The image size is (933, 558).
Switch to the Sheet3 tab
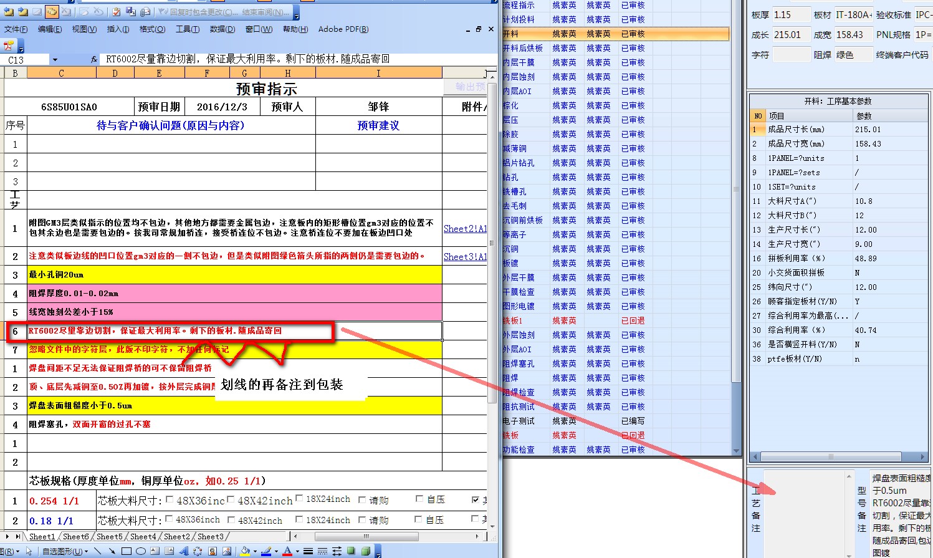211,536
